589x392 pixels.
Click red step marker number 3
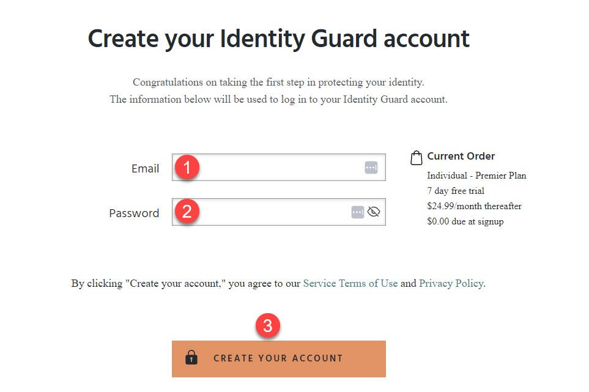click(x=268, y=325)
